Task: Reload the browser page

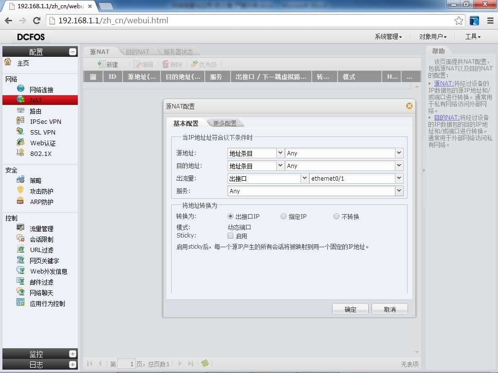Action: (37, 20)
